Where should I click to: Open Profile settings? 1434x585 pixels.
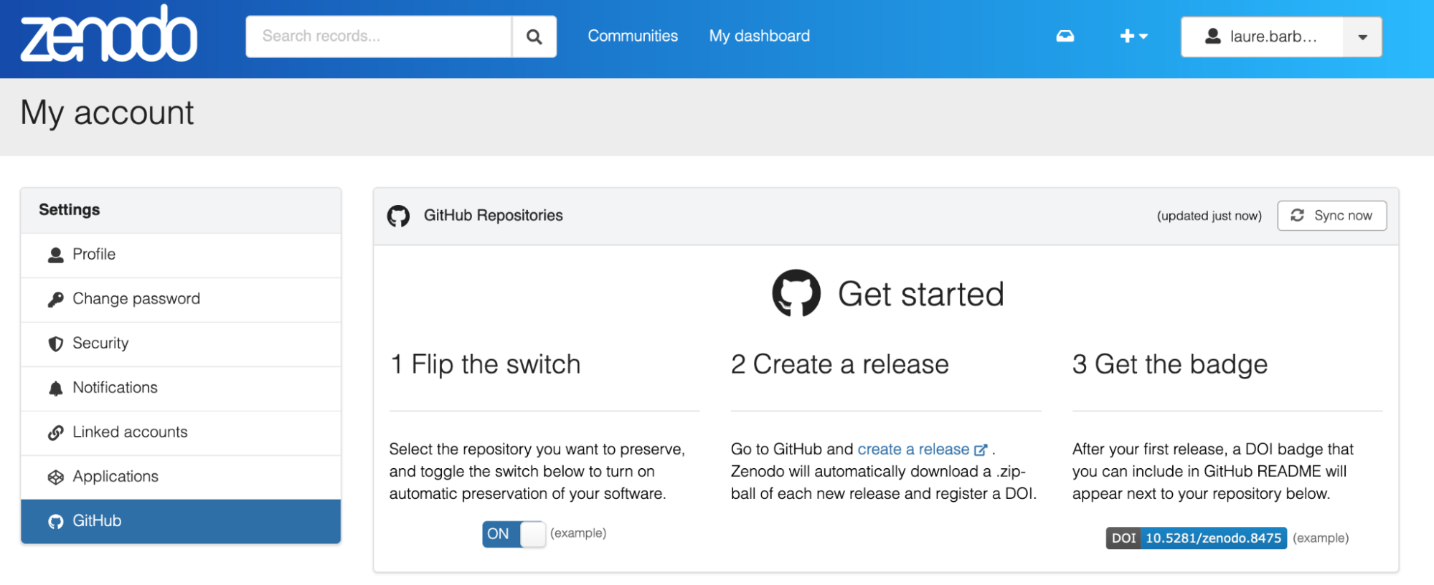tap(94, 255)
